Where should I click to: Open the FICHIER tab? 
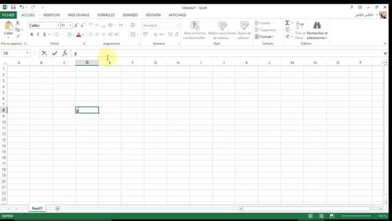8,15
